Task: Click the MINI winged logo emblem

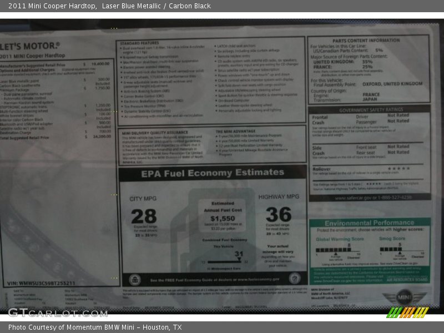Action: (x=404, y=297)
